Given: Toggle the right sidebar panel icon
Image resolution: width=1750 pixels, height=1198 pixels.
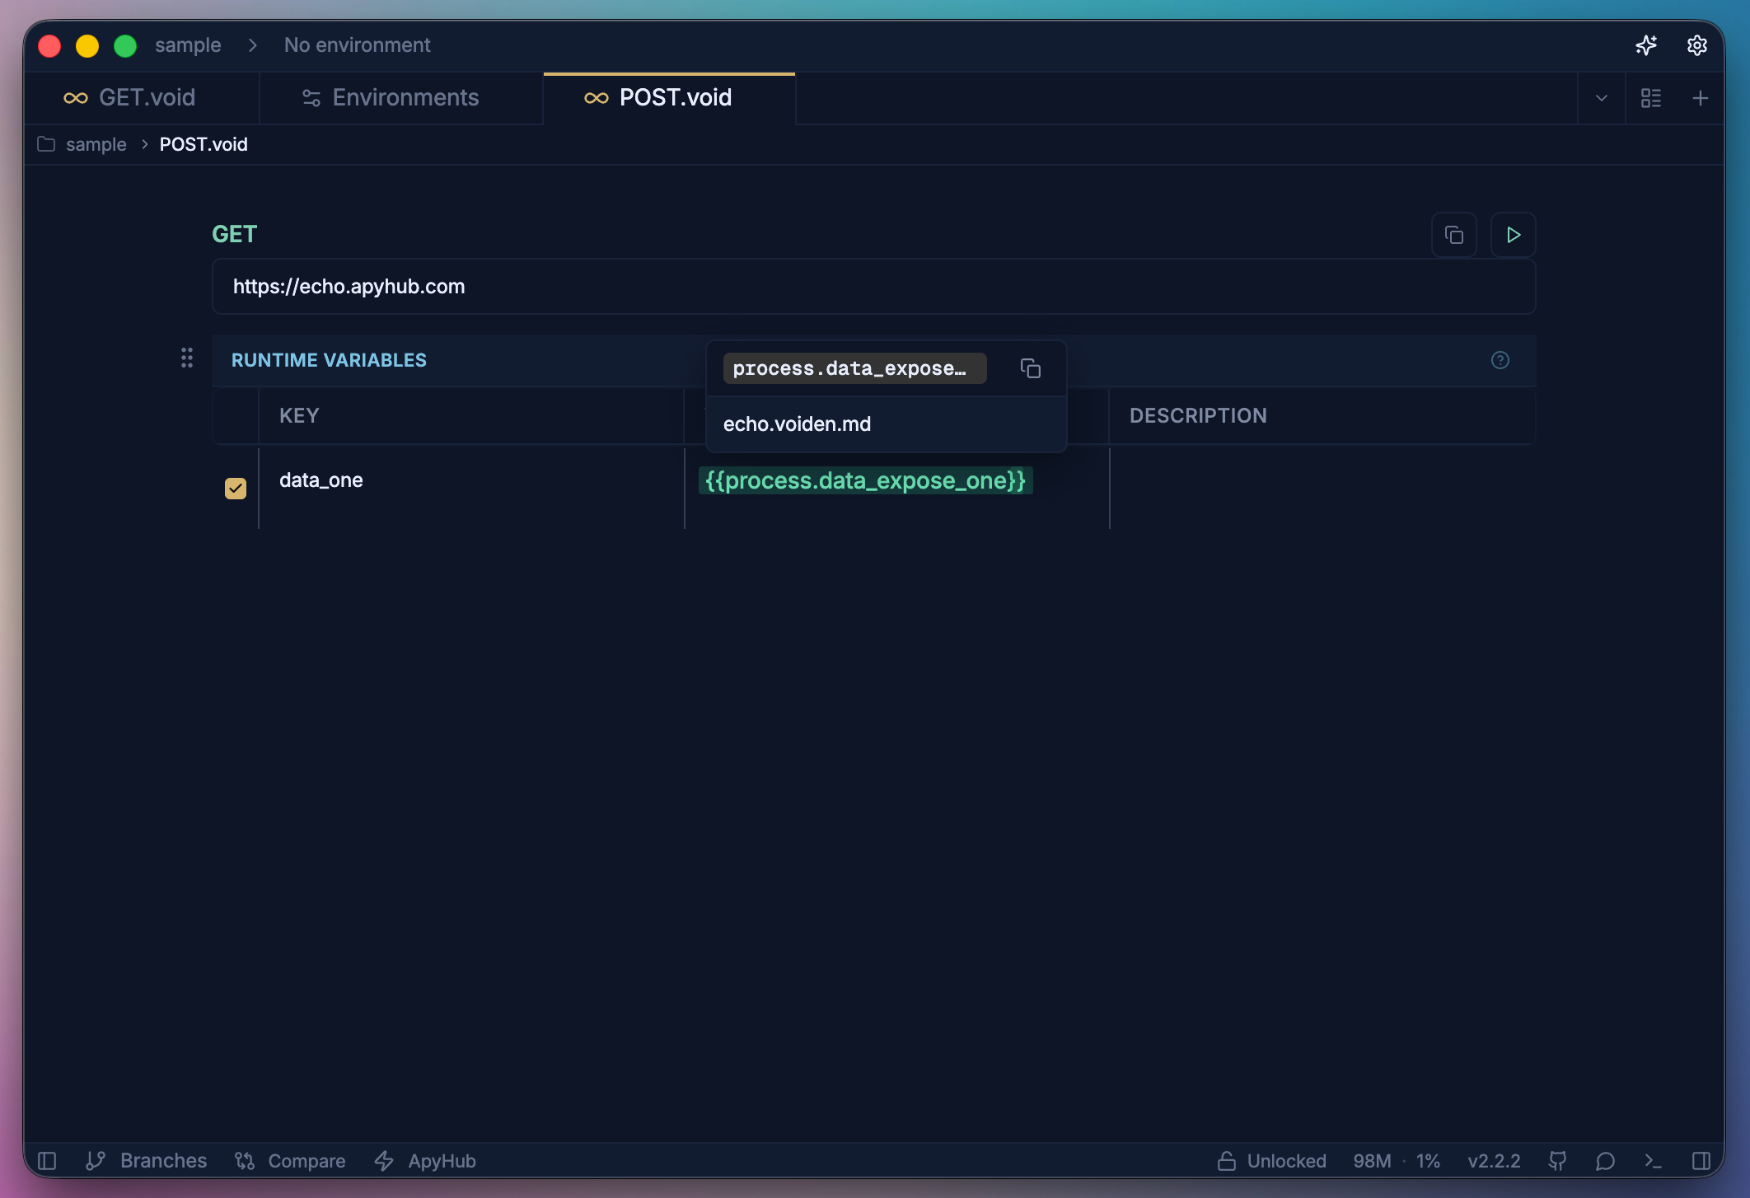Looking at the screenshot, I should [x=1701, y=1161].
